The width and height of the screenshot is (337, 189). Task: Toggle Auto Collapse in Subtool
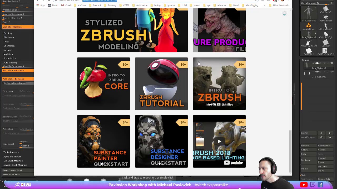[308, 137]
